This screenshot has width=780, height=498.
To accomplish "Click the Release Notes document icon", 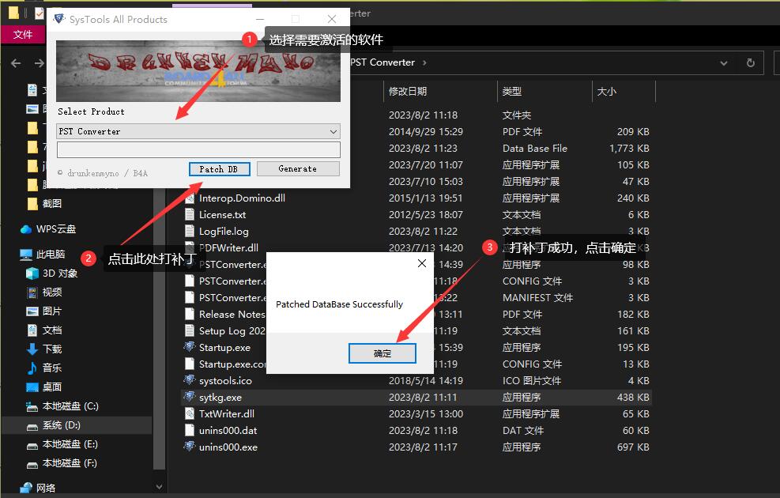I will click(190, 314).
